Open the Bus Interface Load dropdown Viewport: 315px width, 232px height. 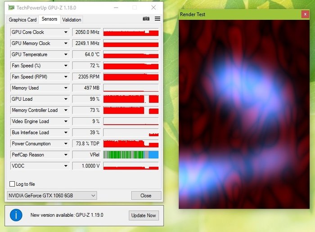pyautogui.click(x=66, y=133)
